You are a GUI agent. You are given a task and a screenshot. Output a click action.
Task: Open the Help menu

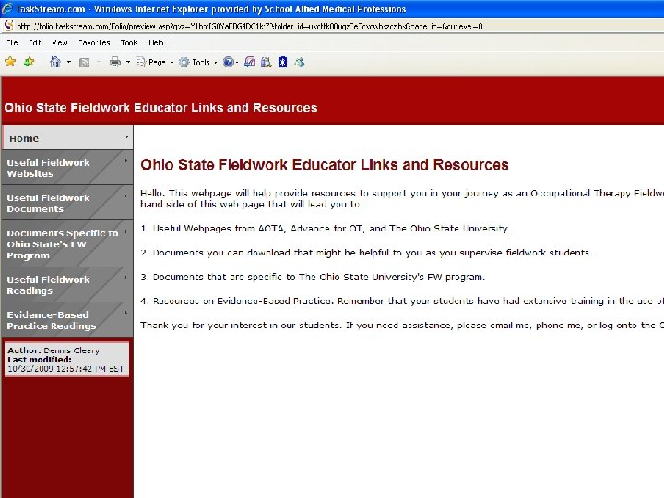click(x=156, y=42)
